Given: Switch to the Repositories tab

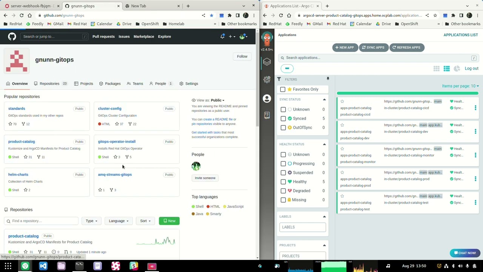Looking at the screenshot, I should pyautogui.click(x=50, y=83).
